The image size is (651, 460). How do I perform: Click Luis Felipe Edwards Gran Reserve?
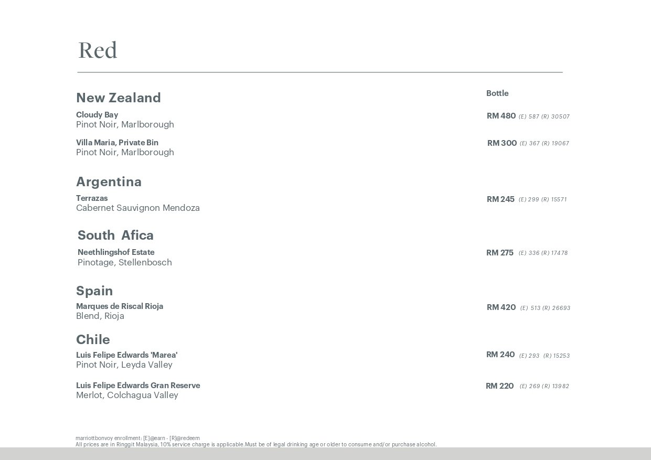coord(138,386)
